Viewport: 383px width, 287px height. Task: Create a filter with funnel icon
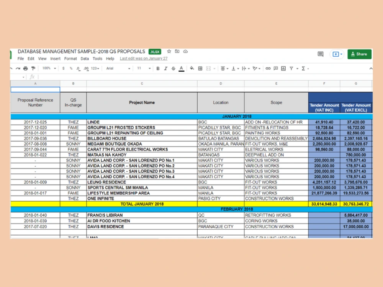(291, 68)
